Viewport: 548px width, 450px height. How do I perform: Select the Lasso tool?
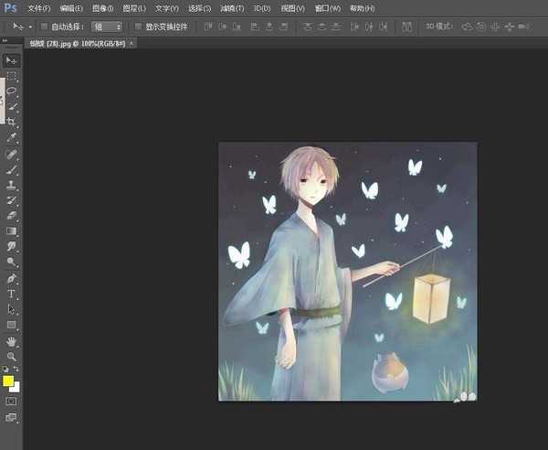pyautogui.click(x=12, y=91)
